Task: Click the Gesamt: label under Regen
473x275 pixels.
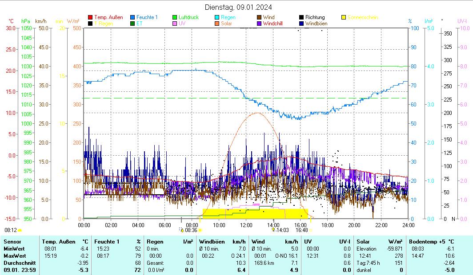Action: click(x=155, y=263)
